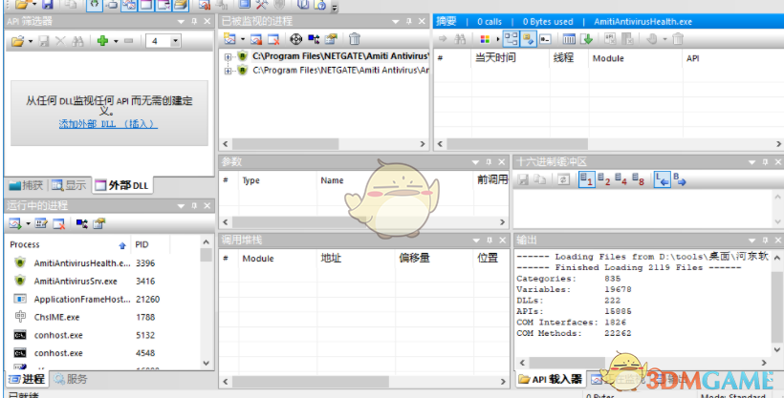The image size is (784, 398).
Task: Open the API 载入器 tab
Action: [x=551, y=379]
